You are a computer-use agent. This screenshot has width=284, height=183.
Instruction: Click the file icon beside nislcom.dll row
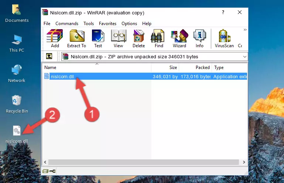click(47, 76)
